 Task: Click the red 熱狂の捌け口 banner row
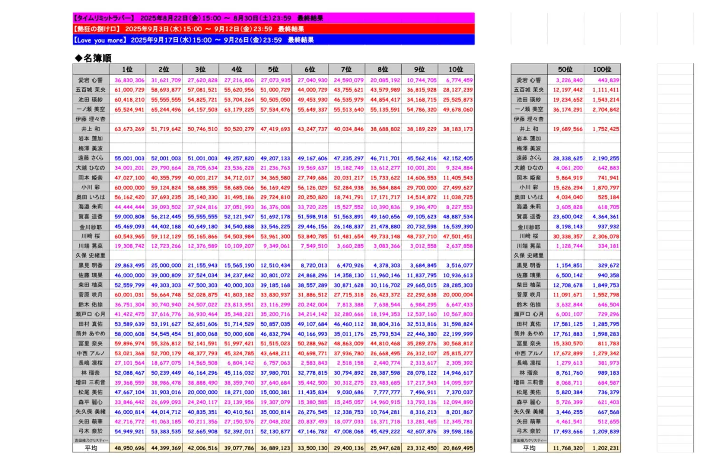coord(273,29)
